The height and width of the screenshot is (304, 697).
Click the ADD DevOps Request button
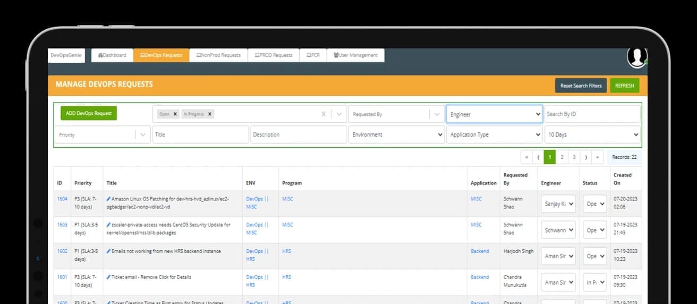point(89,113)
